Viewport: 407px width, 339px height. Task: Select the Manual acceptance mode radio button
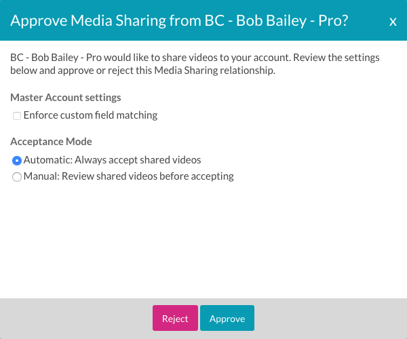click(17, 177)
